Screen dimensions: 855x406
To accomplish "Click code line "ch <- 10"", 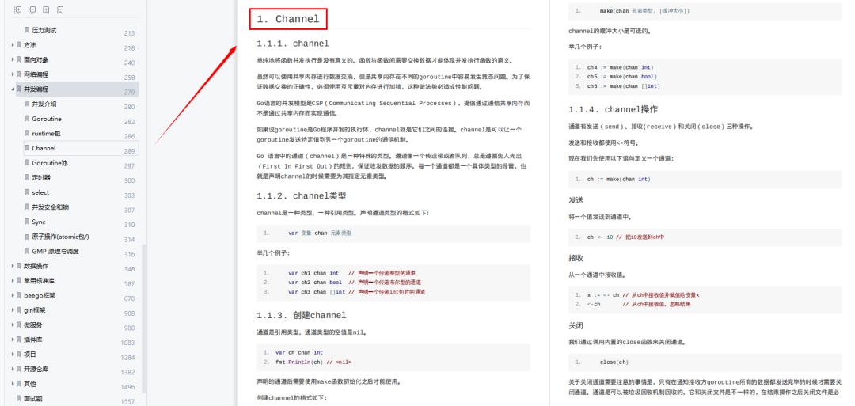I will [600, 237].
